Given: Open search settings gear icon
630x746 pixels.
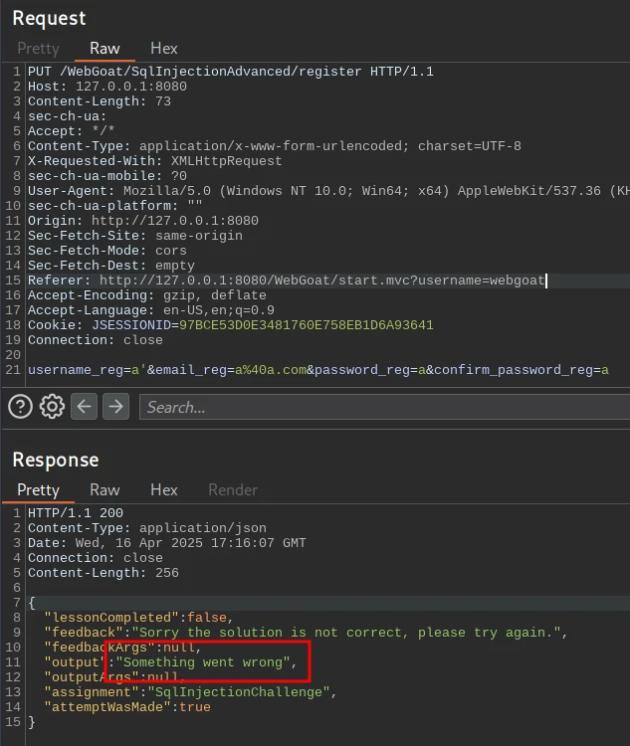Looking at the screenshot, I should click(52, 406).
